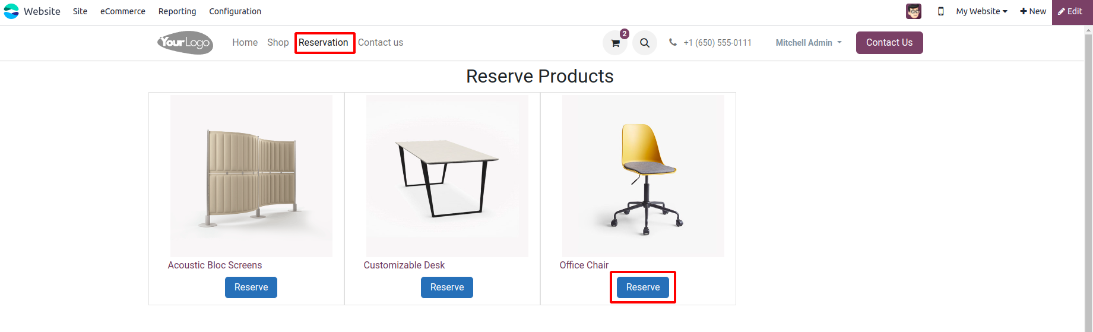The width and height of the screenshot is (1093, 332).
Task: Navigate to the Shop page
Action: 278,43
